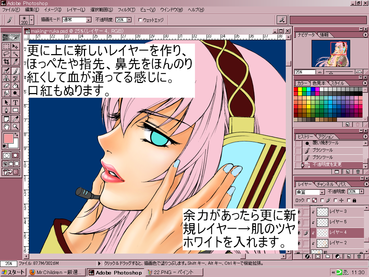The width and height of the screenshot is (369, 277).
Task: Open the フィルタ(T) menu
Action: pos(126,10)
